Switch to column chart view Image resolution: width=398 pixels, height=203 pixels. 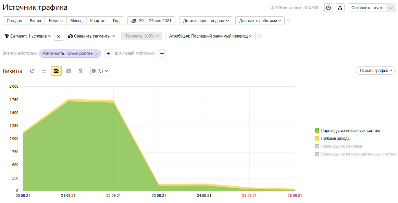[x=69, y=71]
